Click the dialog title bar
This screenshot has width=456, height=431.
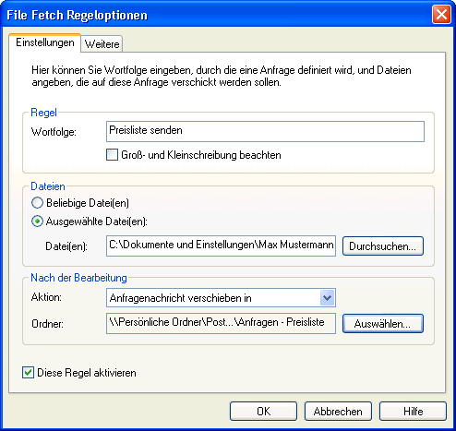[215, 15]
